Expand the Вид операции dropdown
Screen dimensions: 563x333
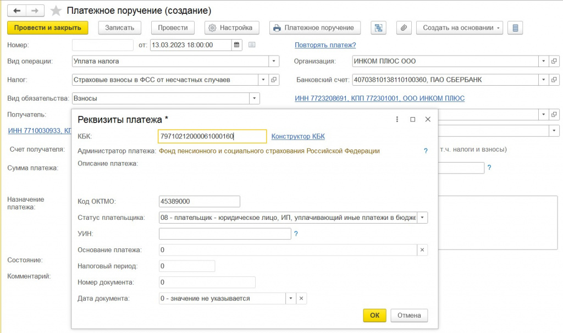(274, 61)
